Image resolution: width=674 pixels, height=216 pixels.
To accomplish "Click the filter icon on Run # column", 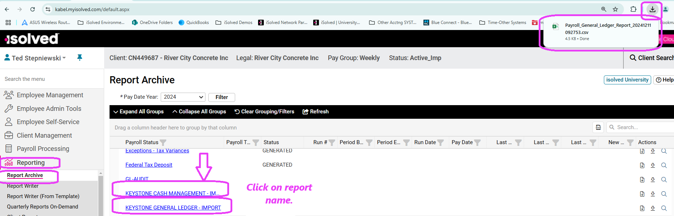I will (332, 142).
